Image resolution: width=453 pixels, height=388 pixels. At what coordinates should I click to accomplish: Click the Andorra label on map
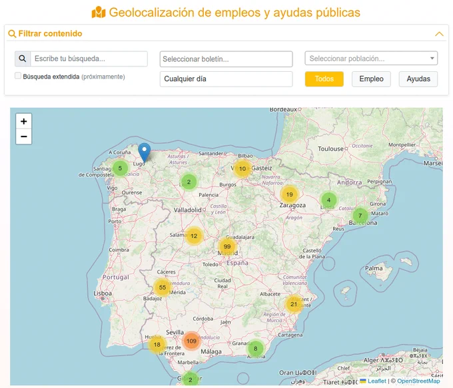(349, 182)
